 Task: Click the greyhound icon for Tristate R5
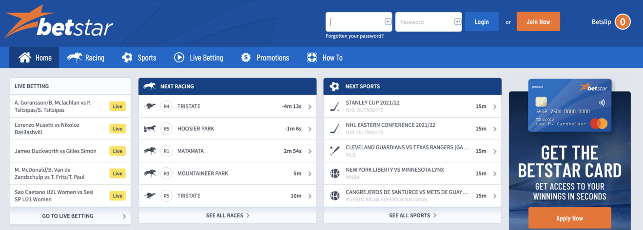coord(150,196)
